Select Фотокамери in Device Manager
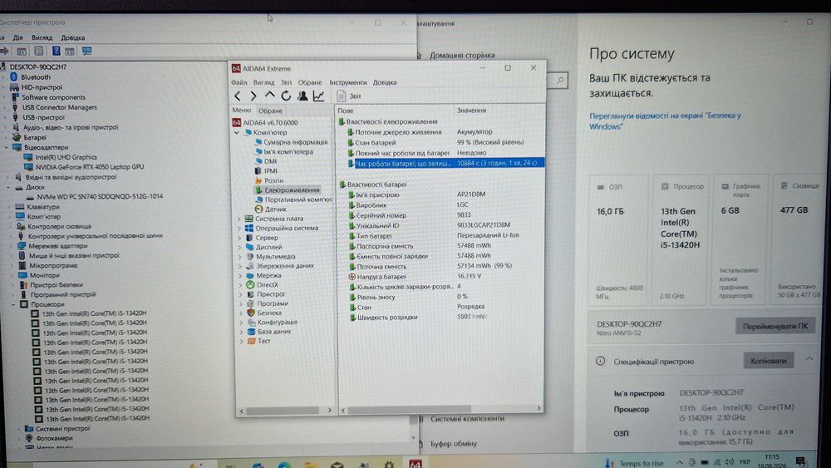831x468 pixels. [x=54, y=438]
